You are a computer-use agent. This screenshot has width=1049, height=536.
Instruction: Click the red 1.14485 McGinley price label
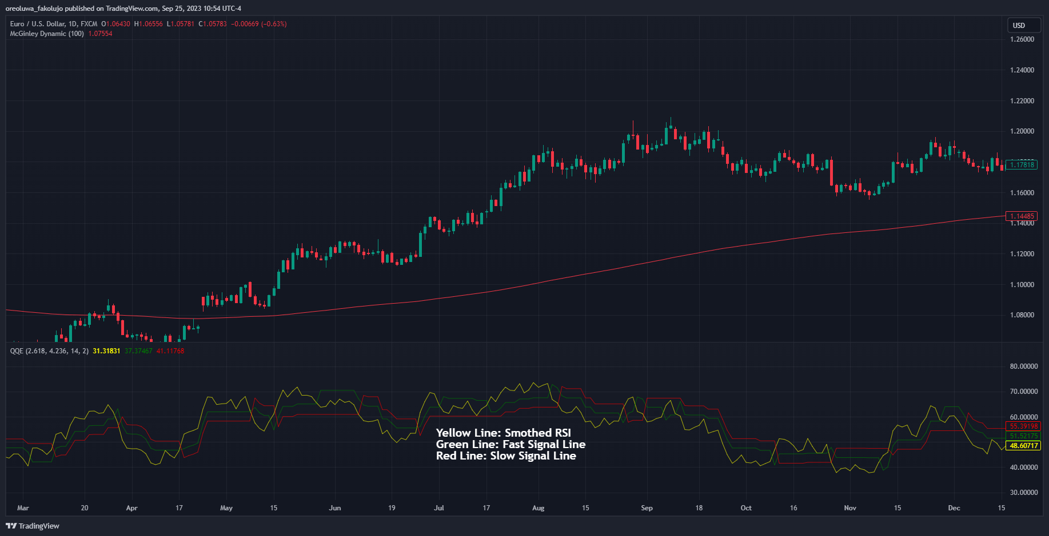(x=1023, y=216)
